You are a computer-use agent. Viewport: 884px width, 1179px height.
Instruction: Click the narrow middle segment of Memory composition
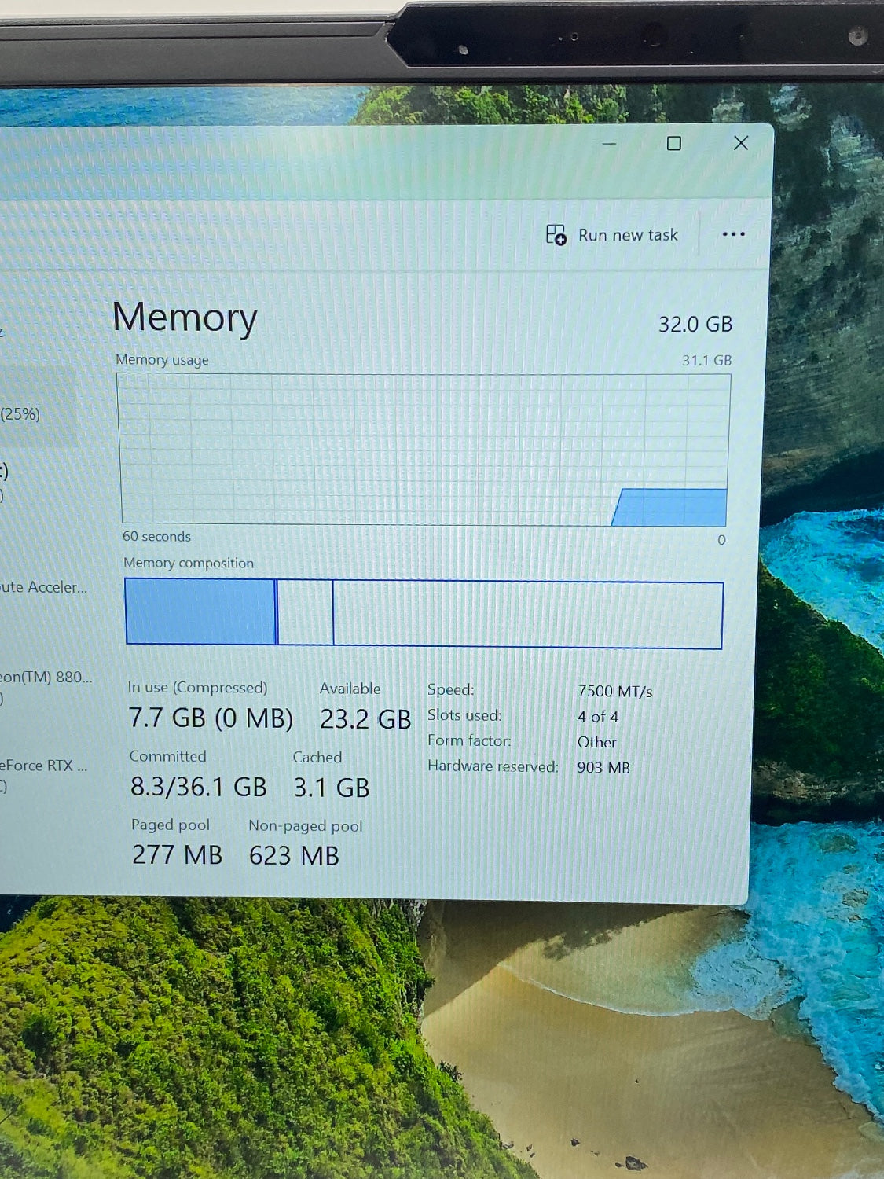click(x=305, y=613)
